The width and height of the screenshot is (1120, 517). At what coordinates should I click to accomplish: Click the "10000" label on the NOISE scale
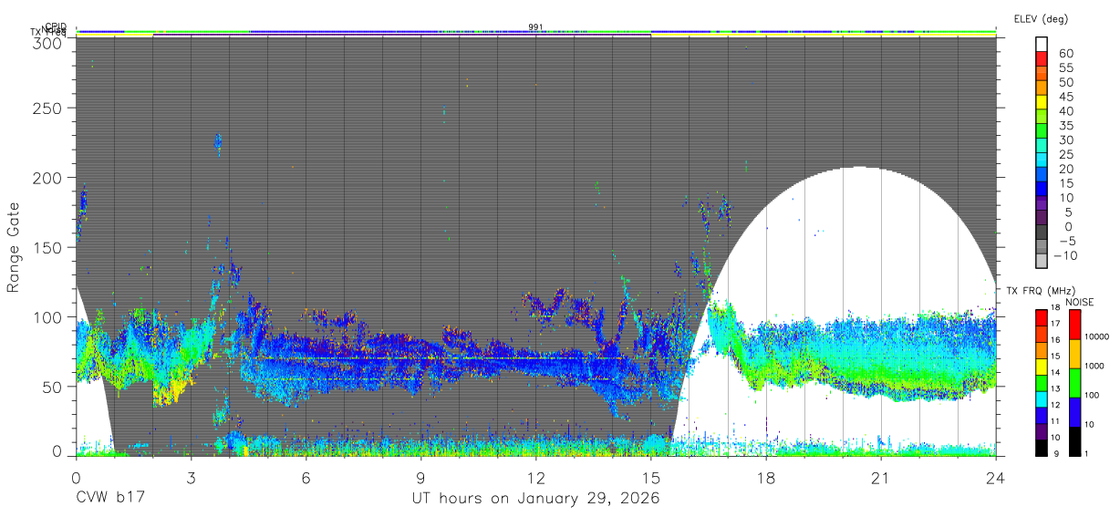1096,336
